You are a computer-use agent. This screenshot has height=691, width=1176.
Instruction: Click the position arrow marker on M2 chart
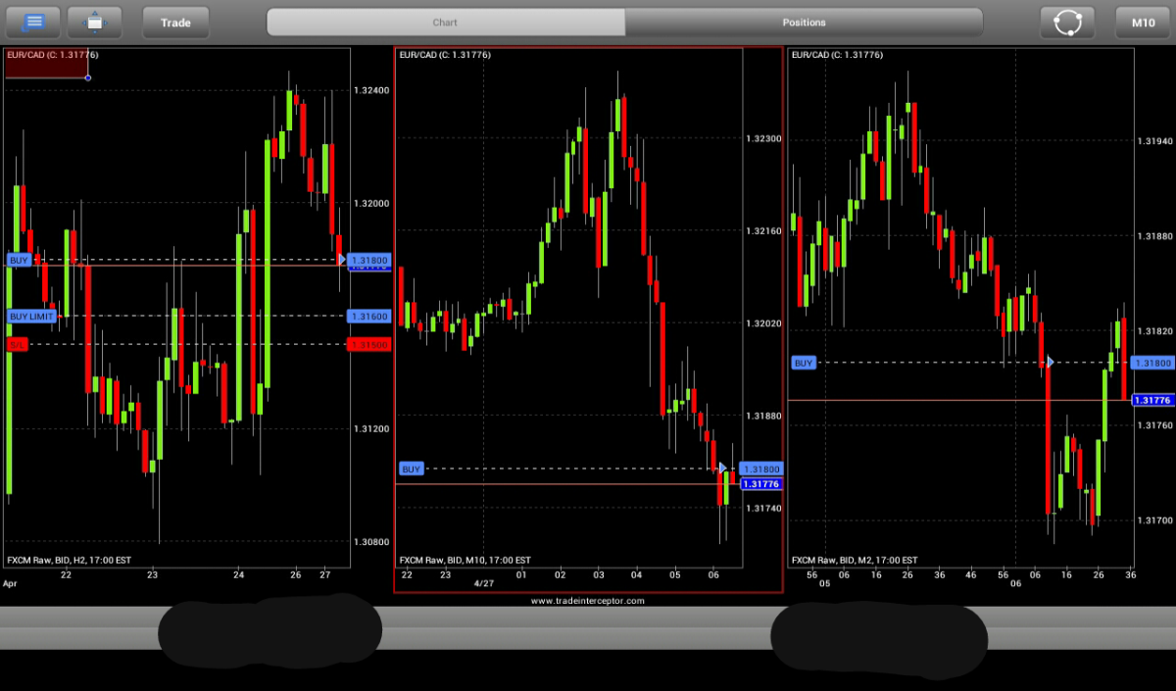(x=1050, y=363)
